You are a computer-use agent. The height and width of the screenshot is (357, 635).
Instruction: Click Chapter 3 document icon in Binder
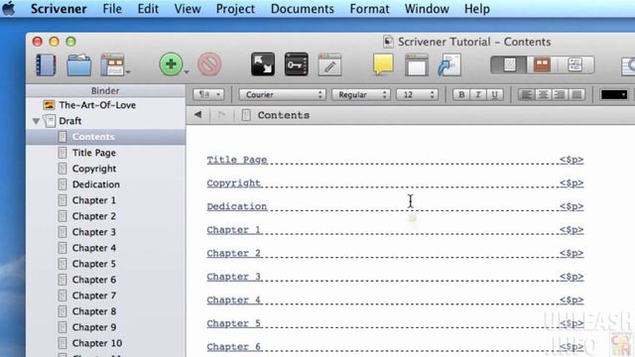point(62,232)
